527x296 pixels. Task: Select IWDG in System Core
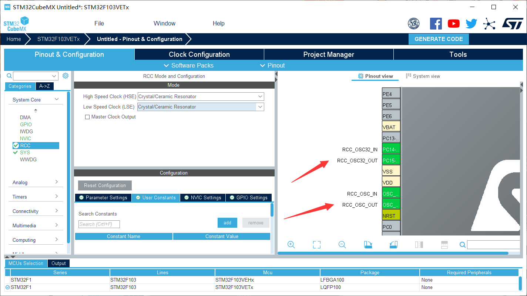pos(26,131)
